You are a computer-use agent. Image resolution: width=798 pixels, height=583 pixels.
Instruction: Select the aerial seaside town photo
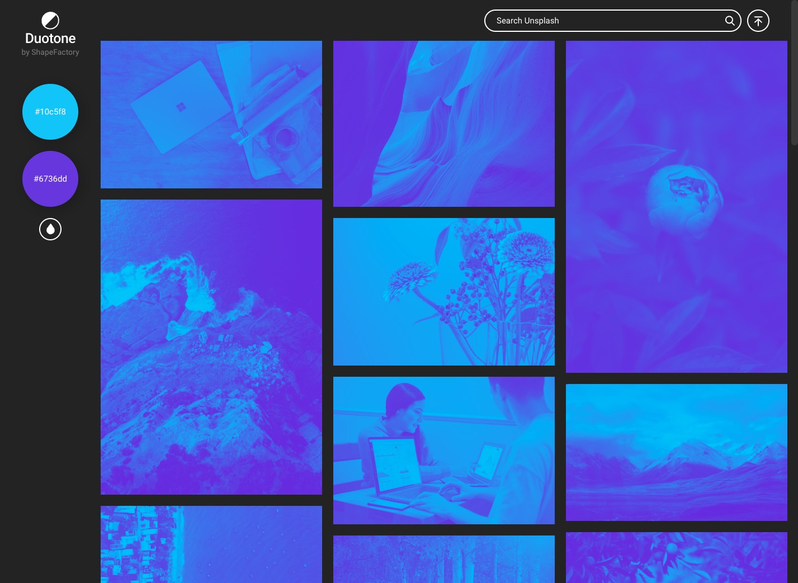tap(211, 544)
